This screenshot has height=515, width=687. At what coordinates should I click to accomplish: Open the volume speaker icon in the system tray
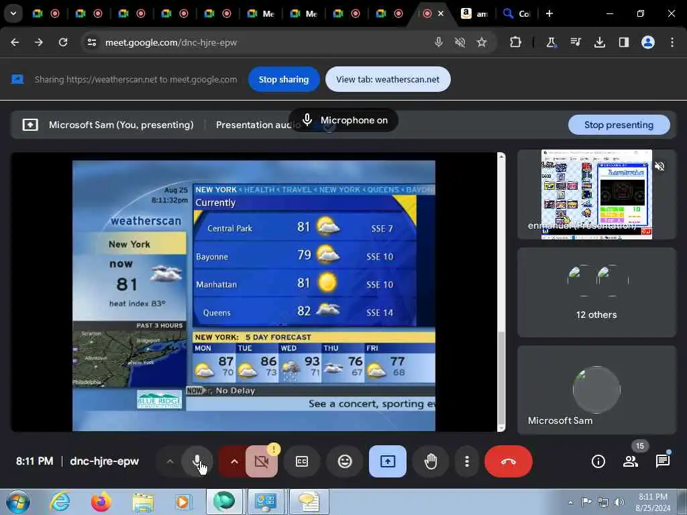point(619,502)
